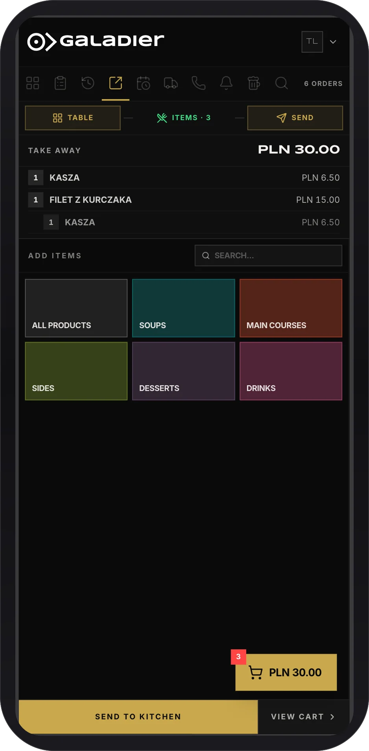
Task: Open the notifications bell icon
Action: point(226,83)
